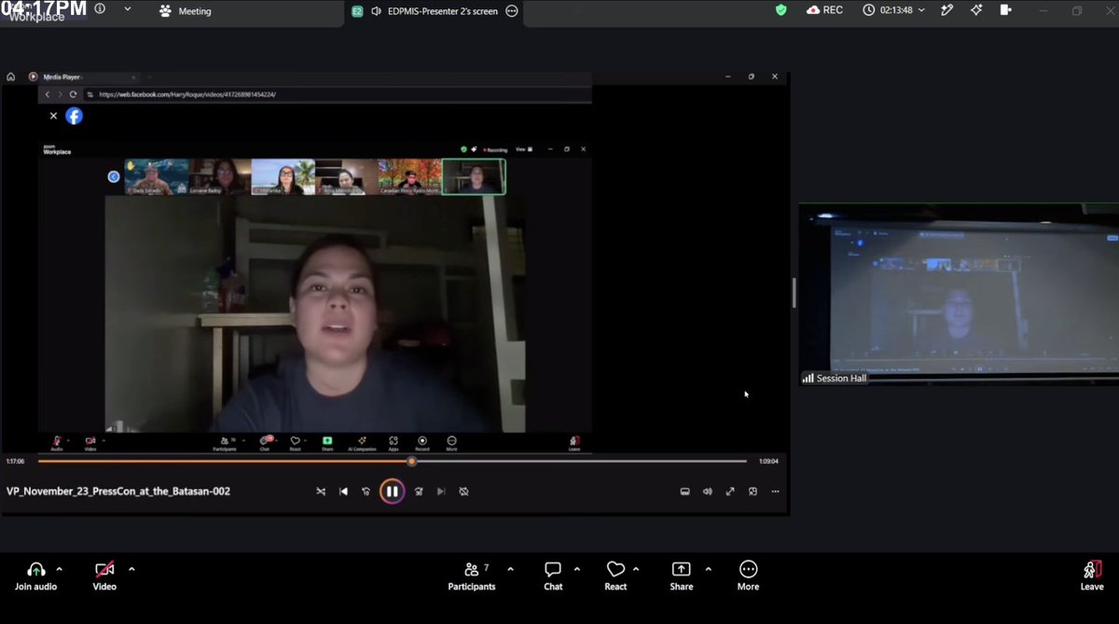This screenshot has width=1119, height=624.
Task: Click the Share screen icon
Action: [682, 570]
